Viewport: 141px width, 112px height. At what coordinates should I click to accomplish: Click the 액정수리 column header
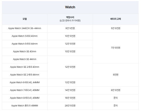point(70,19)
